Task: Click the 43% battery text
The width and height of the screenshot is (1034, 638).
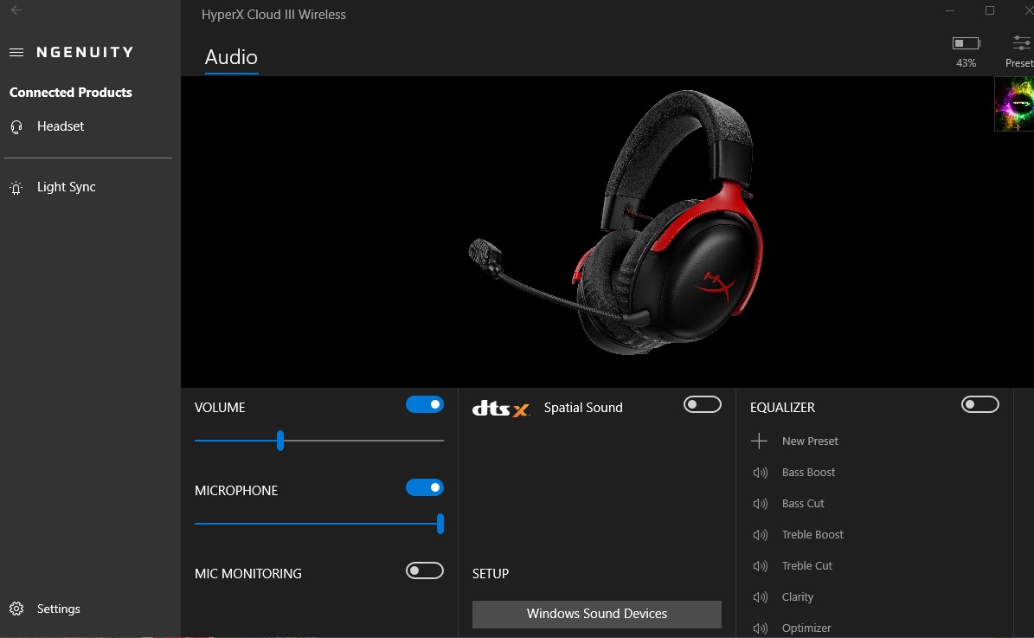Action: coord(967,63)
